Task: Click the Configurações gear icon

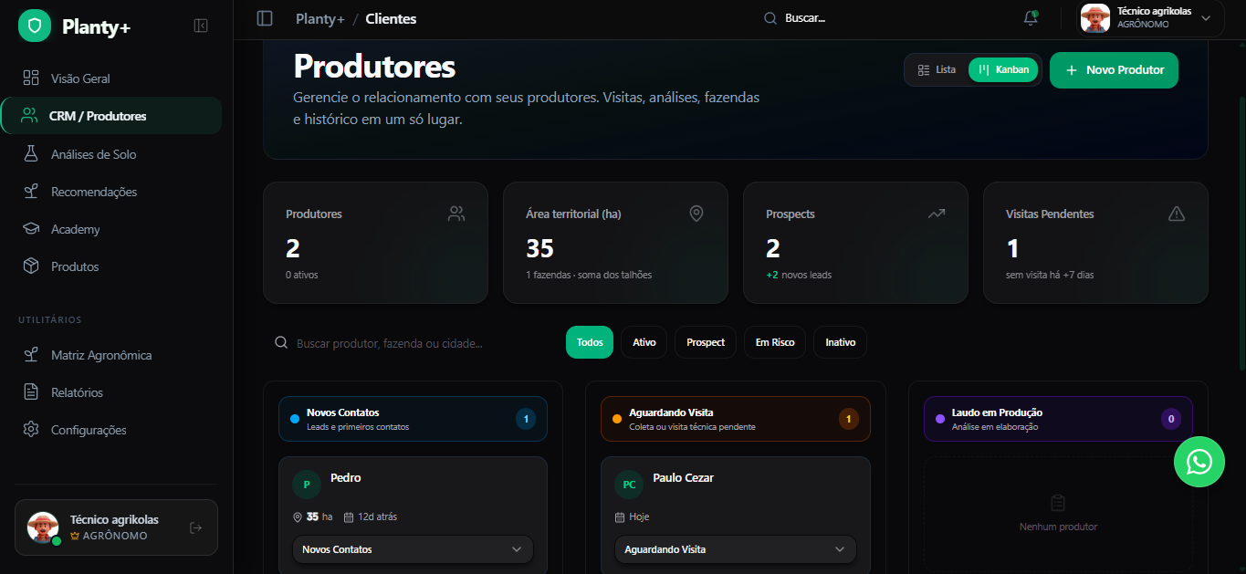Action: coord(31,430)
